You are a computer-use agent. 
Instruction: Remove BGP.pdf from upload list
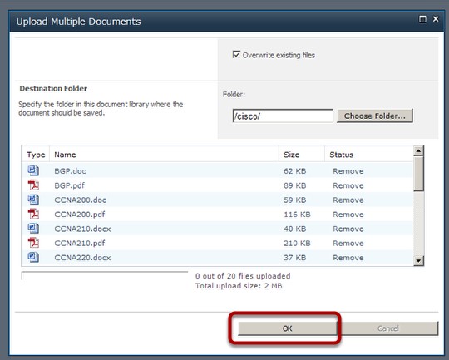click(348, 185)
